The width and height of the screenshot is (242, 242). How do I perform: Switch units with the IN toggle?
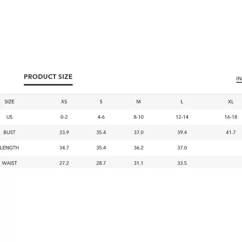[239, 79]
